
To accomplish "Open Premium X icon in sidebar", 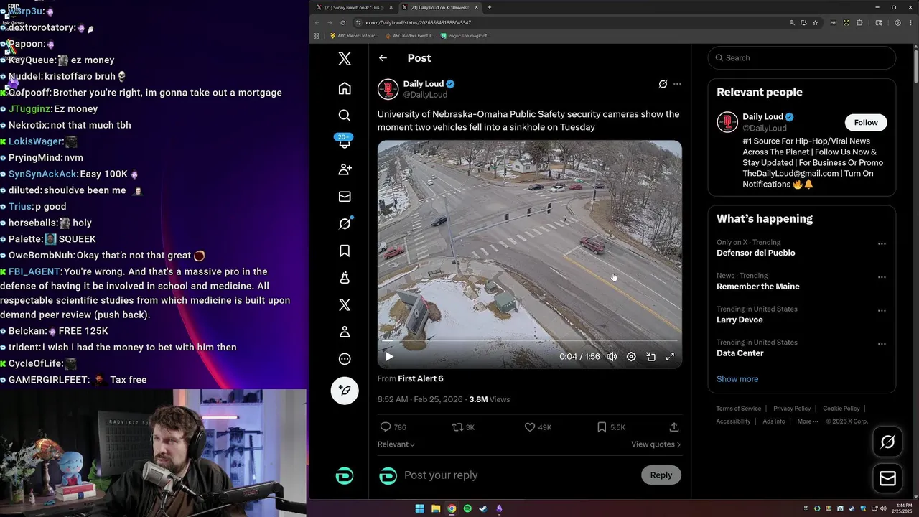I will click(345, 305).
